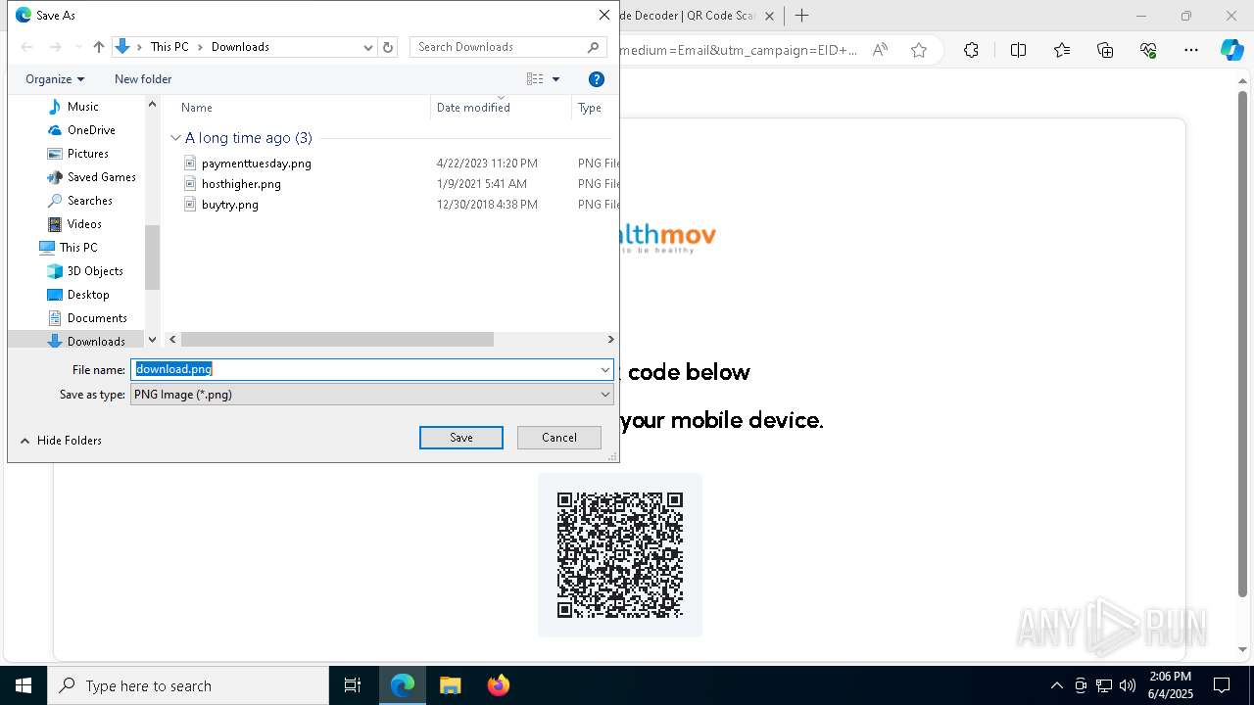Open Collections in Edge
Image resolution: width=1254 pixels, height=705 pixels.
point(1105,50)
